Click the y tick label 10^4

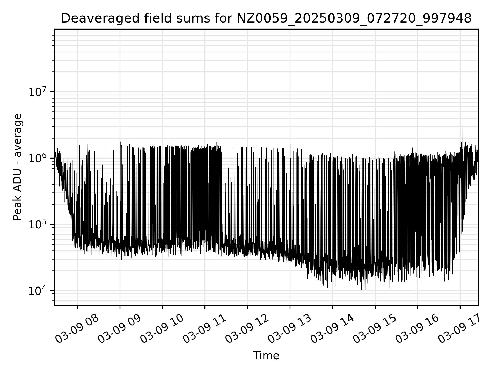coord(37,290)
